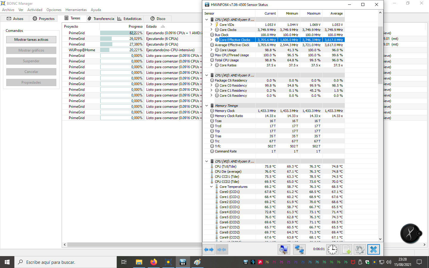Click the McAfee shield tray icon
The height and width of the screenshot is (268, 429).
[353, 262]
